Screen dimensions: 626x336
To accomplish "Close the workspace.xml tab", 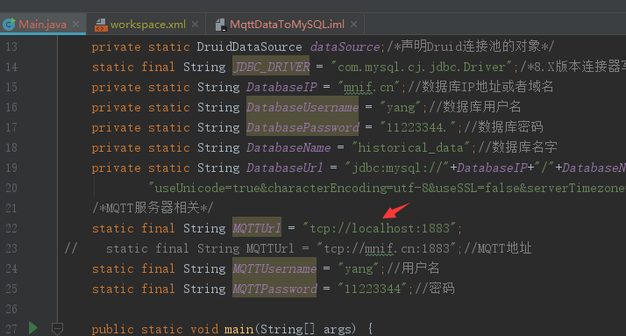I will click(195, 25).
